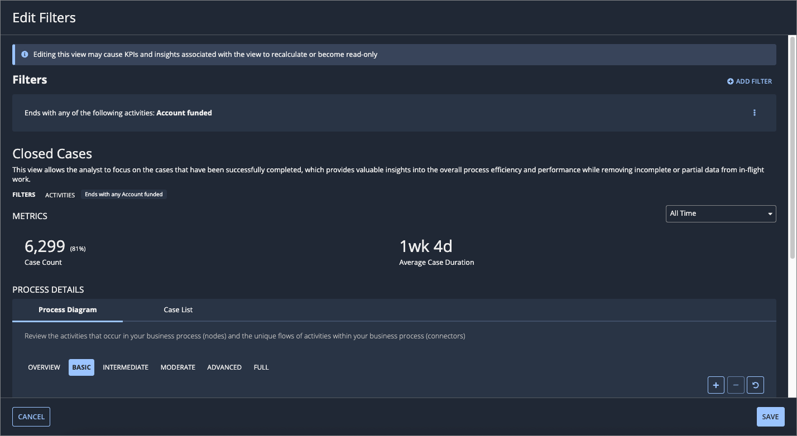Screen dimensions: 797x436
Task: Click the zoom out minus icon
Action: [736, 385]
